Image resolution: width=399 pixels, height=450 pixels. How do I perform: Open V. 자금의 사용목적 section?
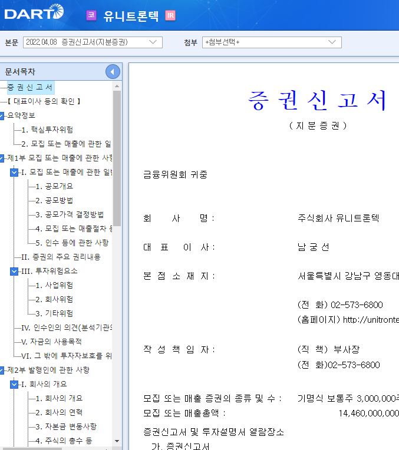tap(52, 342)
